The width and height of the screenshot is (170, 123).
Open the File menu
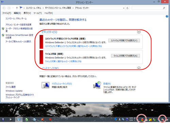point(7,13)
